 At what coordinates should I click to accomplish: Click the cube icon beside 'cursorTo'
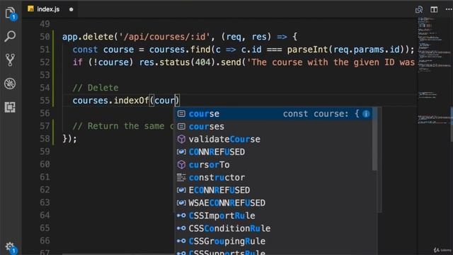[x=181, y=164]
